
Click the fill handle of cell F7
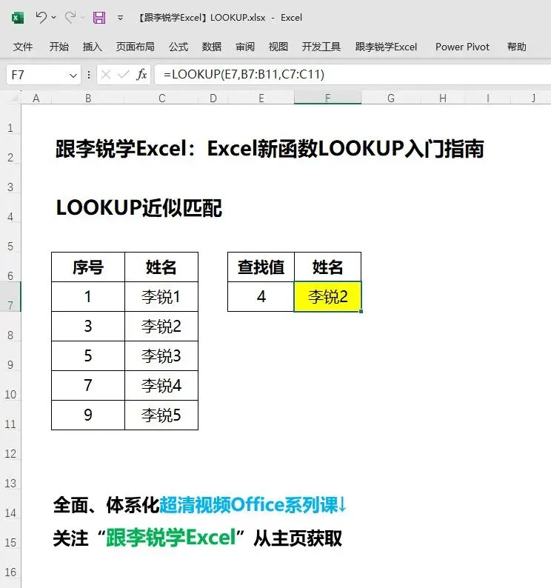tap(361, 311)
